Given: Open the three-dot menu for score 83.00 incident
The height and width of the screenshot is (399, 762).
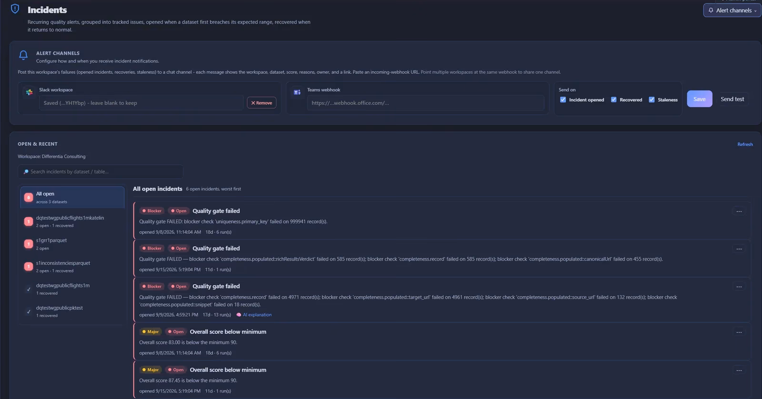Looking at the screenshot, I should (x=739, y=332).
